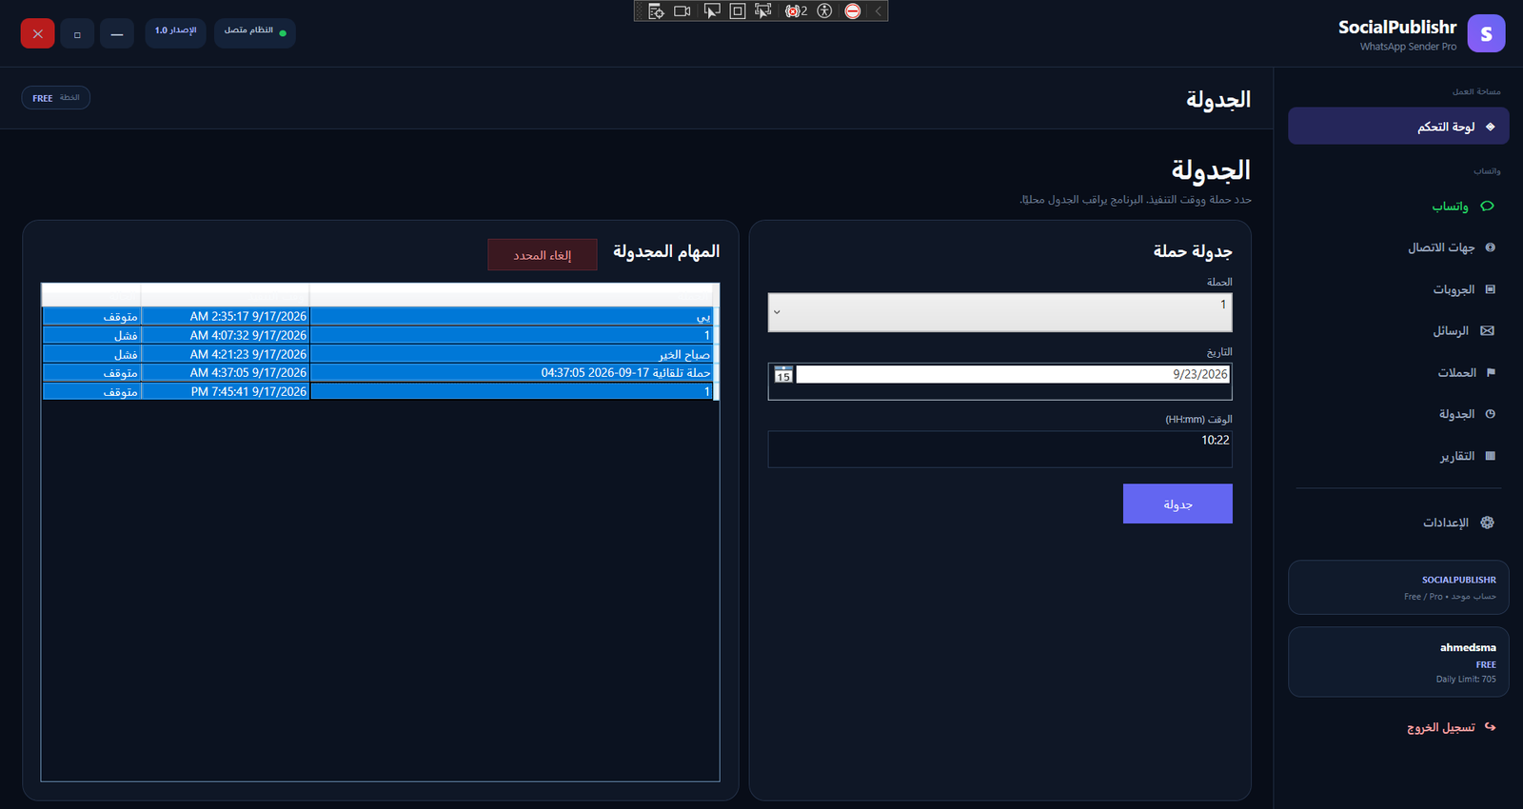The width and height of the screenshot is (1523, 809).
Task: Click the ahmedsma user profile card
Action: click(x=1398, y=661)
